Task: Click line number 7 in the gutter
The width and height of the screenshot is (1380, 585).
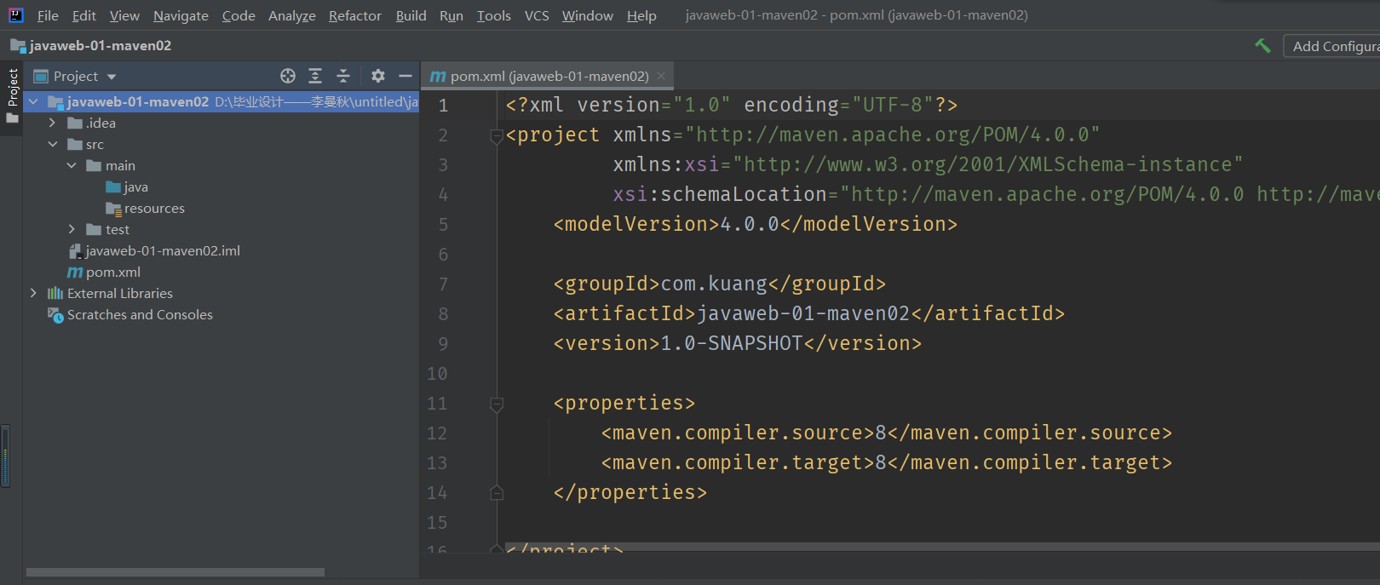Action: tap(443, 284)
